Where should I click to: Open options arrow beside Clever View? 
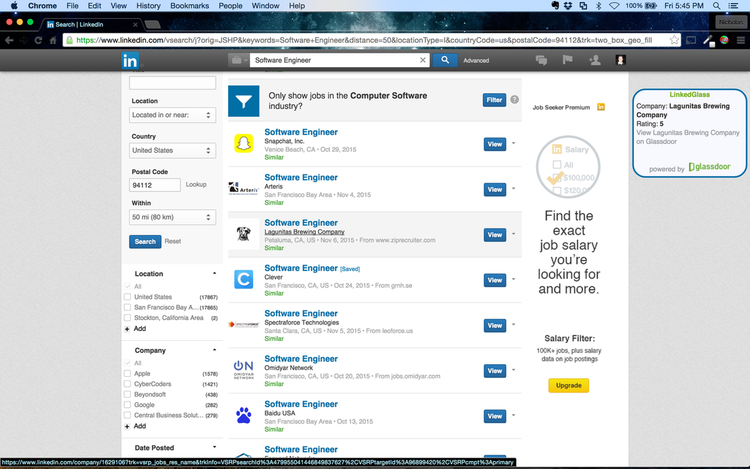tap(514, 280)
